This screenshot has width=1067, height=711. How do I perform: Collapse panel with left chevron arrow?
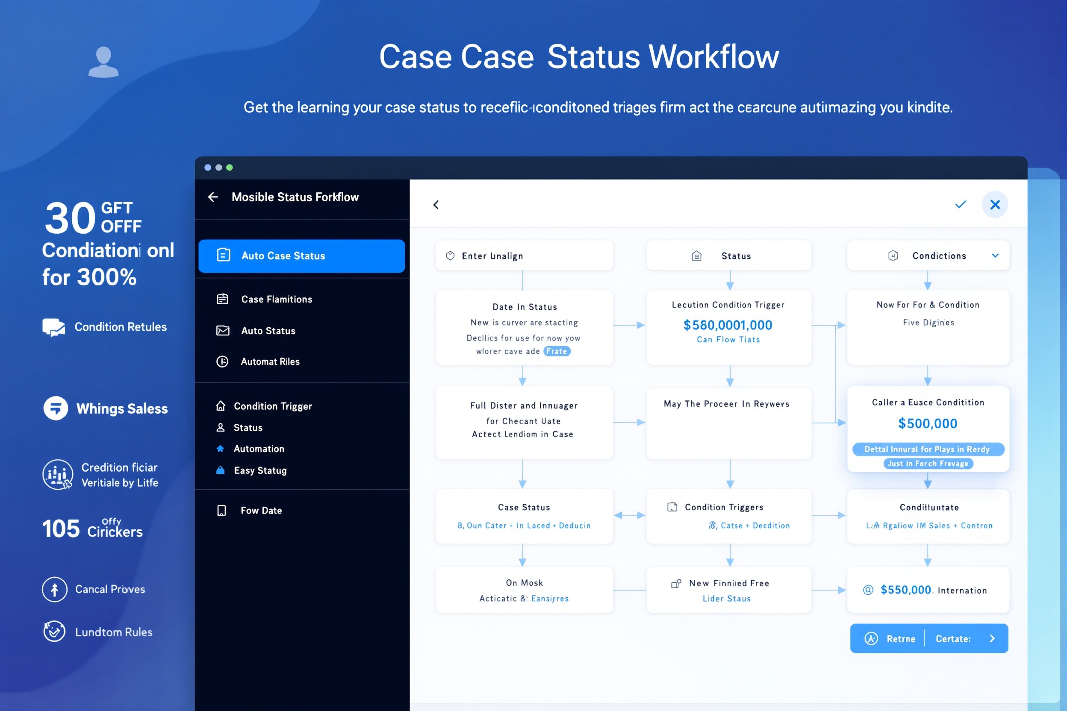coord(436,205)
